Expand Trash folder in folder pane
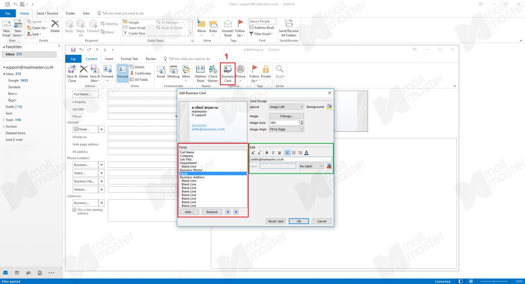 tap(4, 120)
